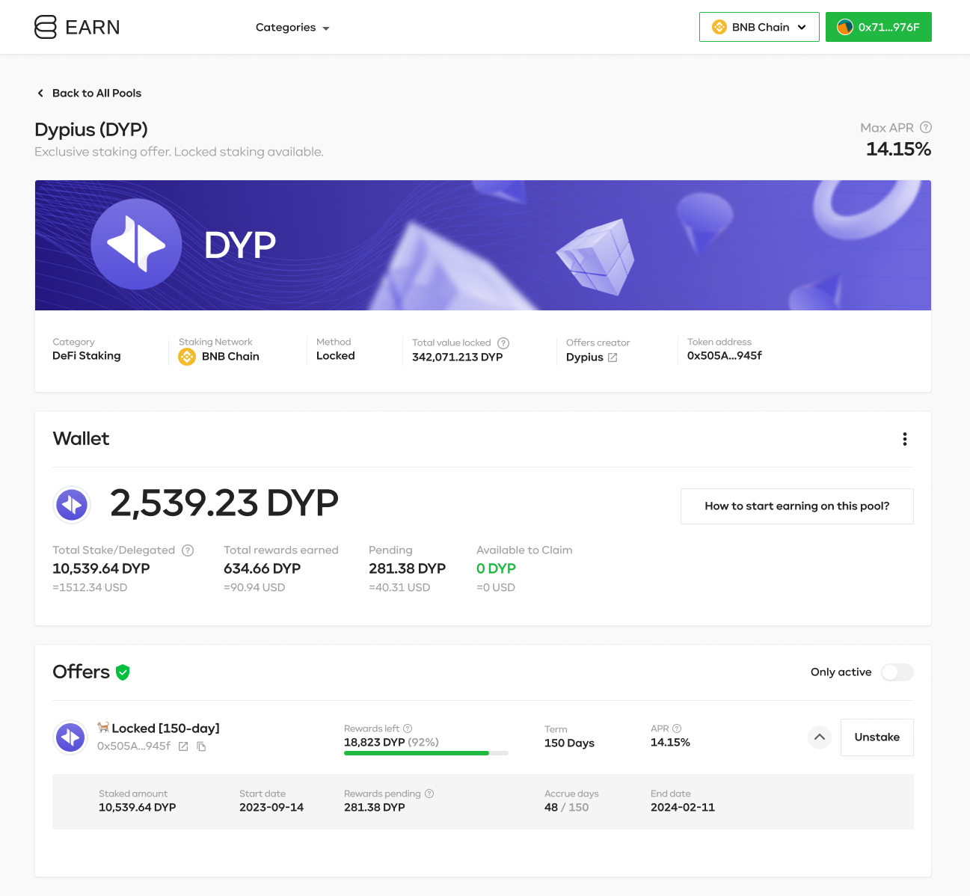Open Total value locked info icon
The height and width of the screenshot is (896, 970).
pyautogui.click(x=503, y=343)
